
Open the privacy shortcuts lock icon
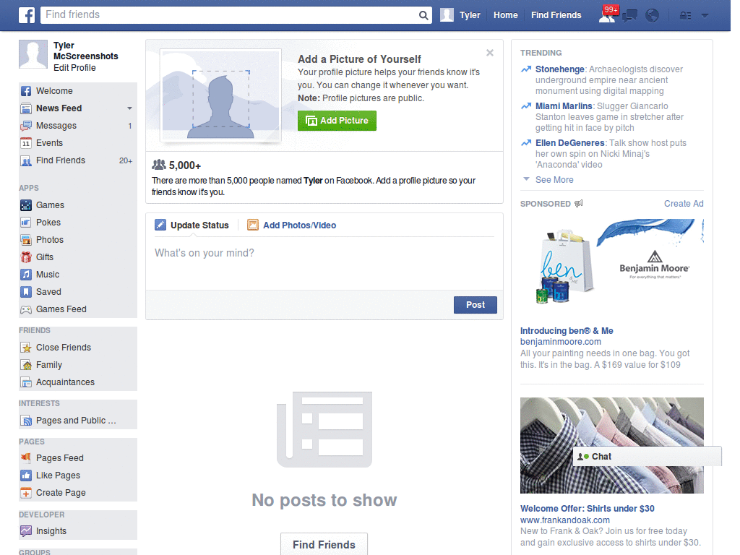[x=685, y=16]
